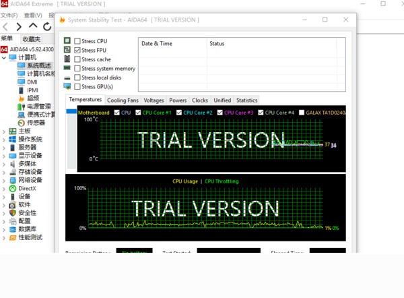The image size is (404, 298).
Task: Expand the 配置 tree node
Action: 3,221
